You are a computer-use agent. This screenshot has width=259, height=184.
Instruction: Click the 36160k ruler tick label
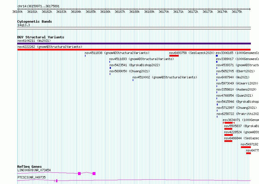click(17, 12)
